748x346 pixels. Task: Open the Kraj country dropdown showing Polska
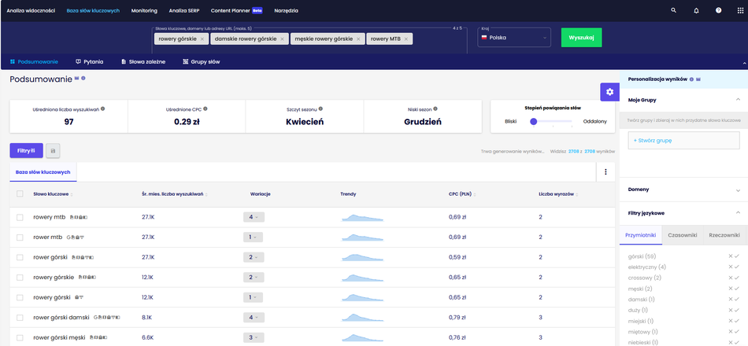pyautogui.click(x=513, y=38)
